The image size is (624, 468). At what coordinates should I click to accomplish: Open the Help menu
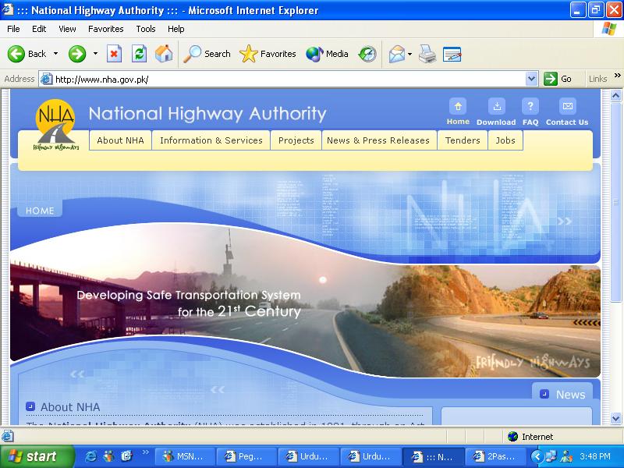[175, 29]
